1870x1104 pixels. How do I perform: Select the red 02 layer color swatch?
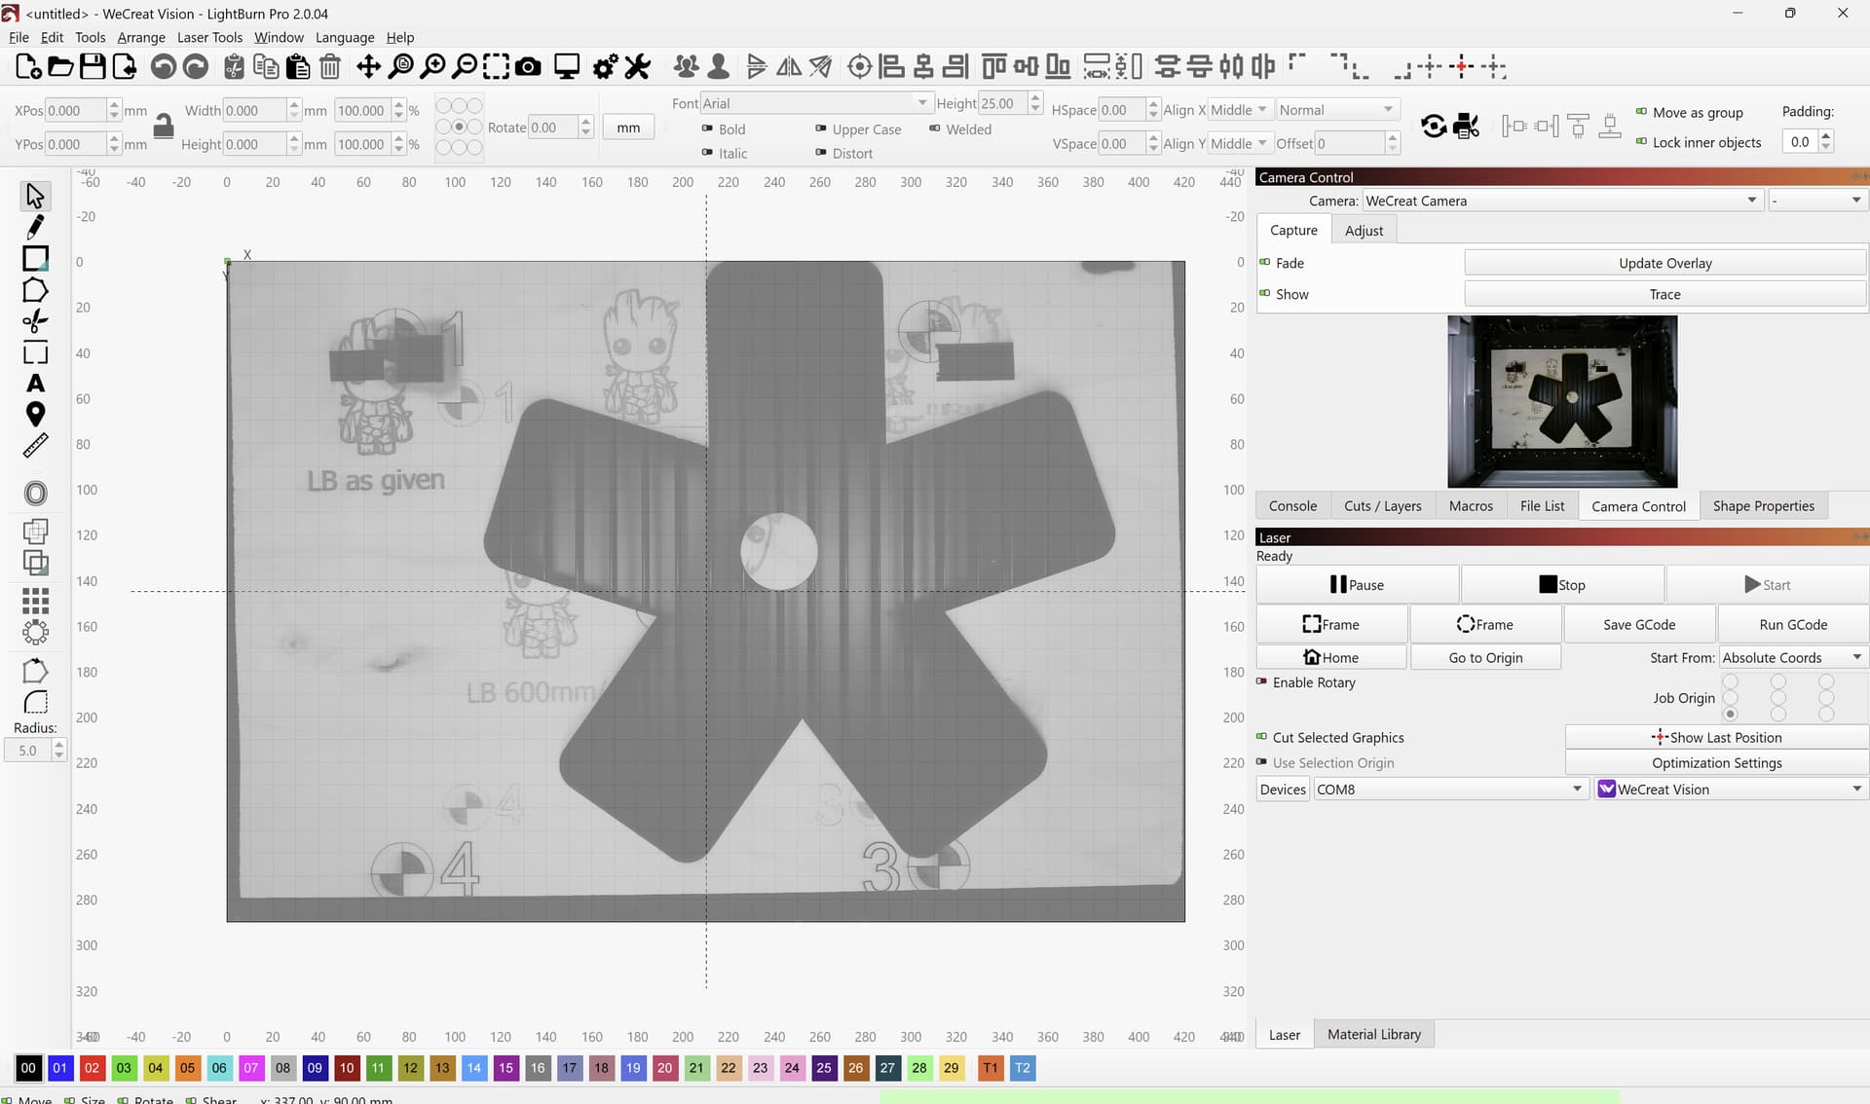point(92,1068)
